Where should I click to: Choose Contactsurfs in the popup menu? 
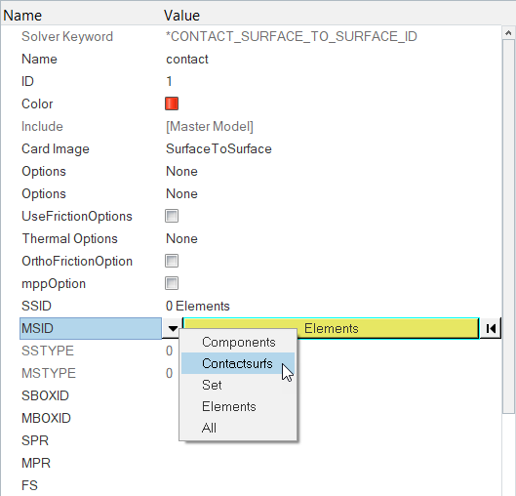click(x=238, y=363)
